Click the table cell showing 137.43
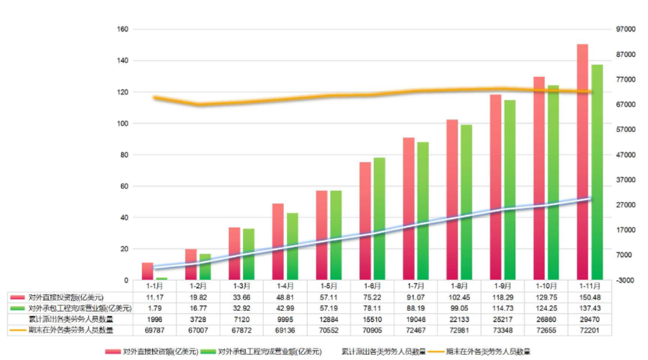Image resolution: width=648 pixels, height=360 pixels. 590,308
